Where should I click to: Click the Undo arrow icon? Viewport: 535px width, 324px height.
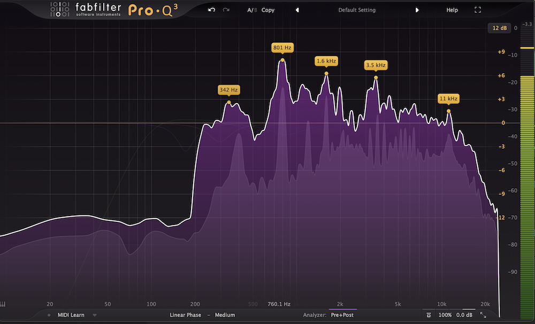[211, 10]
